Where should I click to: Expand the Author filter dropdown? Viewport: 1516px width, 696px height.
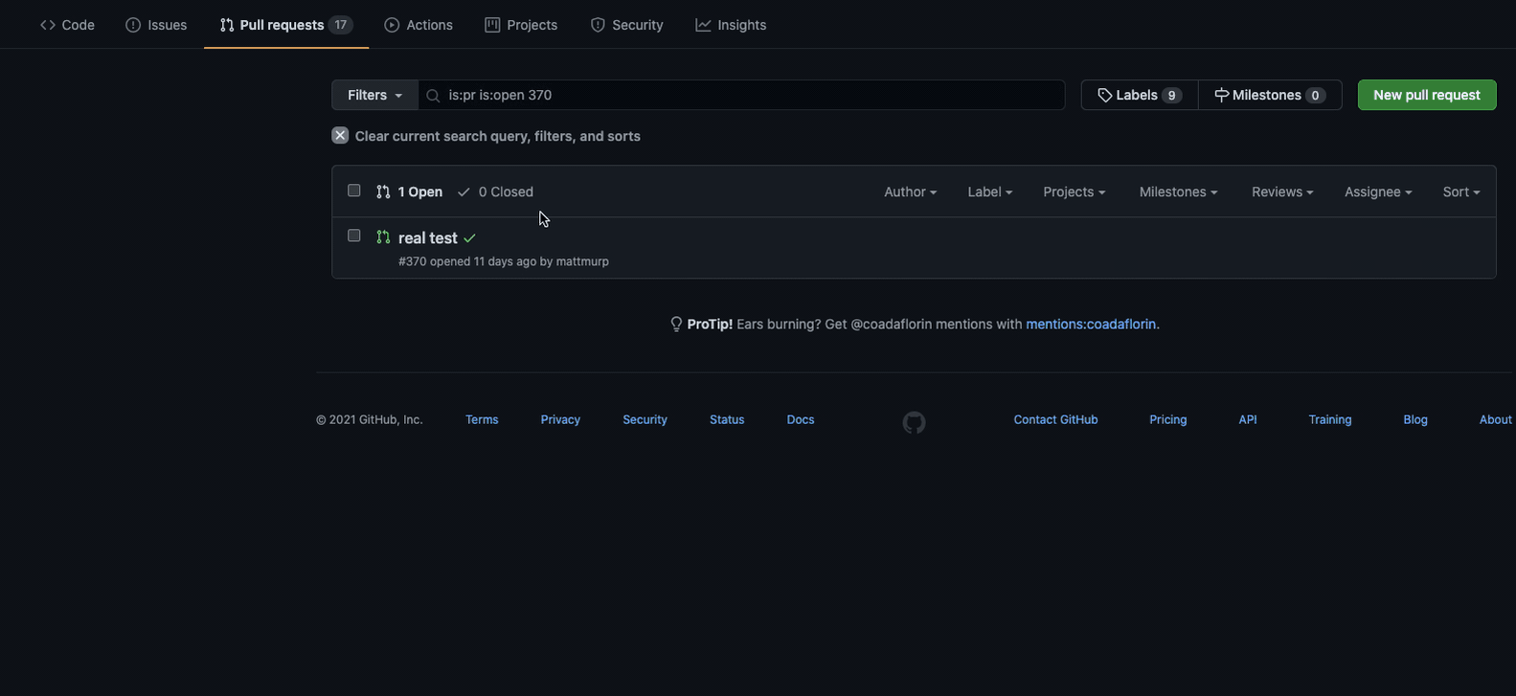coord(910,191)
